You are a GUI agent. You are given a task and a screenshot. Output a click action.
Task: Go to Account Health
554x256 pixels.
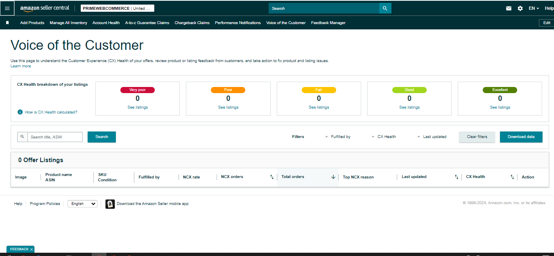click(x=106, y=23)
